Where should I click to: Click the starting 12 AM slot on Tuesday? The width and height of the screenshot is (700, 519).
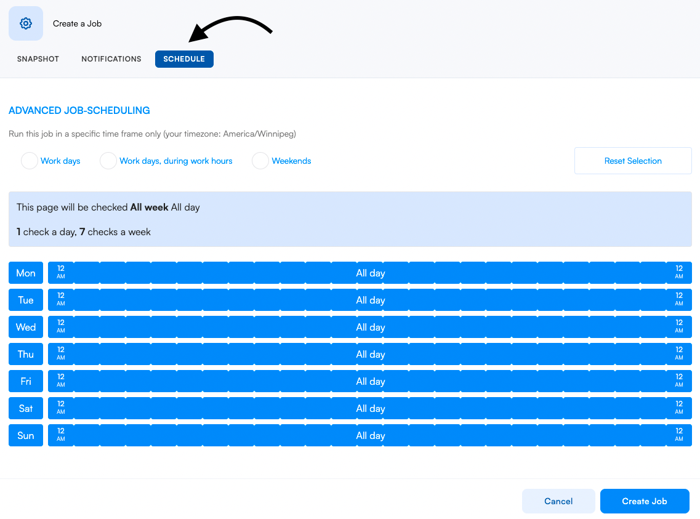click(61, 300)
